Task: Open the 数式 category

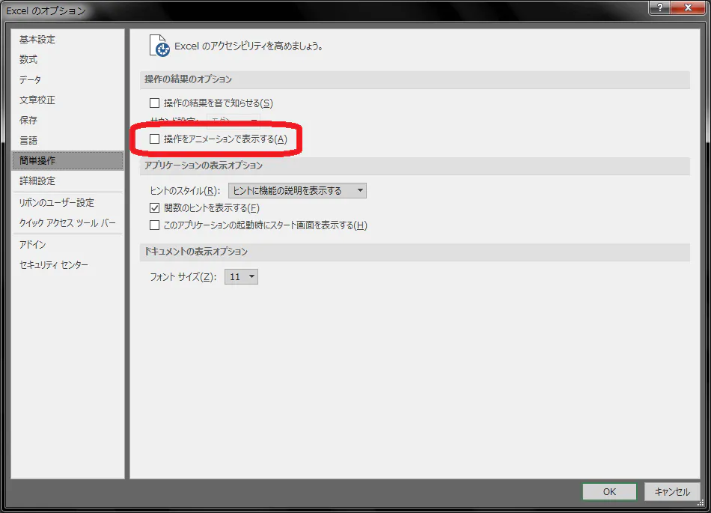Action: (x=28, y=59)
